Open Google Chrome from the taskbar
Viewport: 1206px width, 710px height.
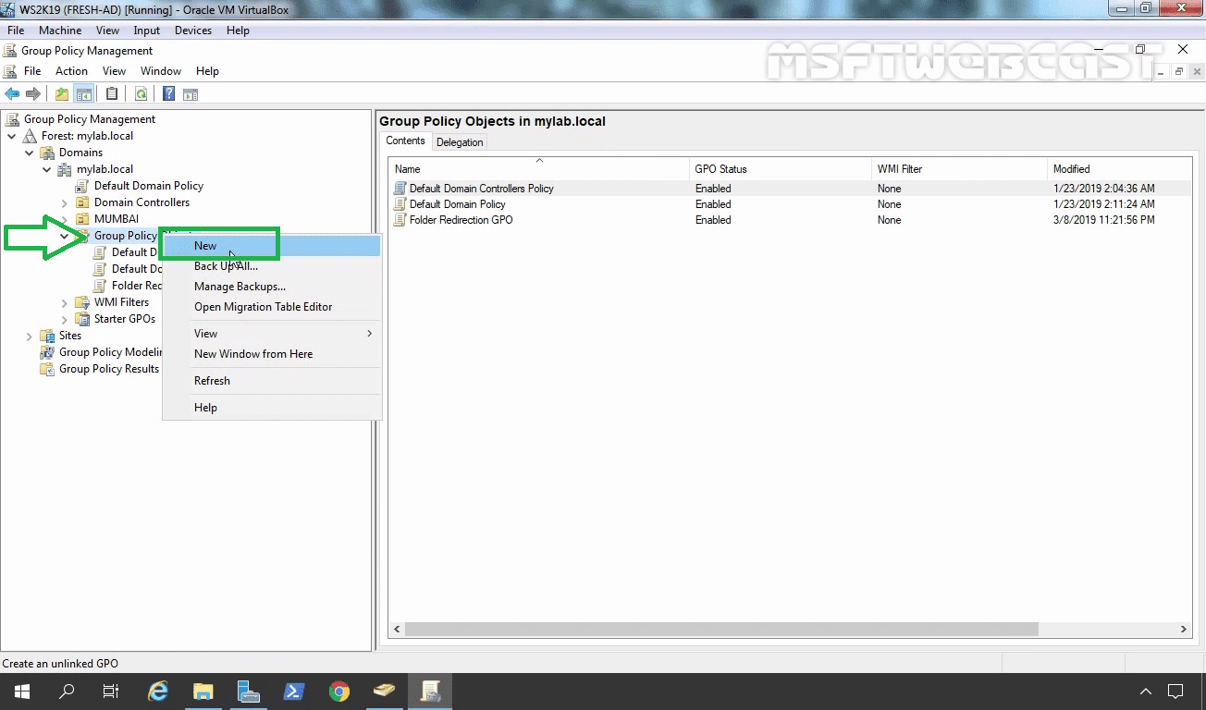pos(339,691)
